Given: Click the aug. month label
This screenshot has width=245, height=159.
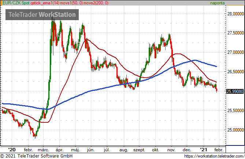Looking at the screenshot, I should 123,150.
